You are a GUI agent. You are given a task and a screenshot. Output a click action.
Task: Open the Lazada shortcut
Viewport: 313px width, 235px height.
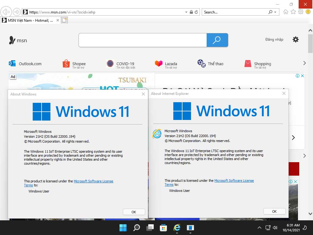pos(166,64)
